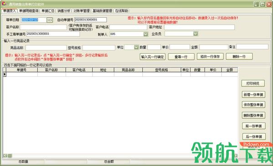Viewport: 273px width, 166px height.
Task: Select the 对帐单管理 tab
Action: 81,11
